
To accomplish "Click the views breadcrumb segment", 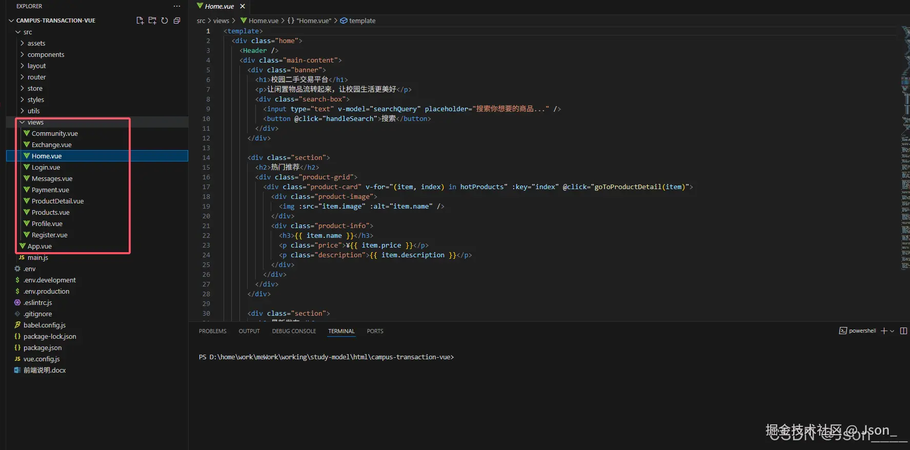I will point(221,21).
